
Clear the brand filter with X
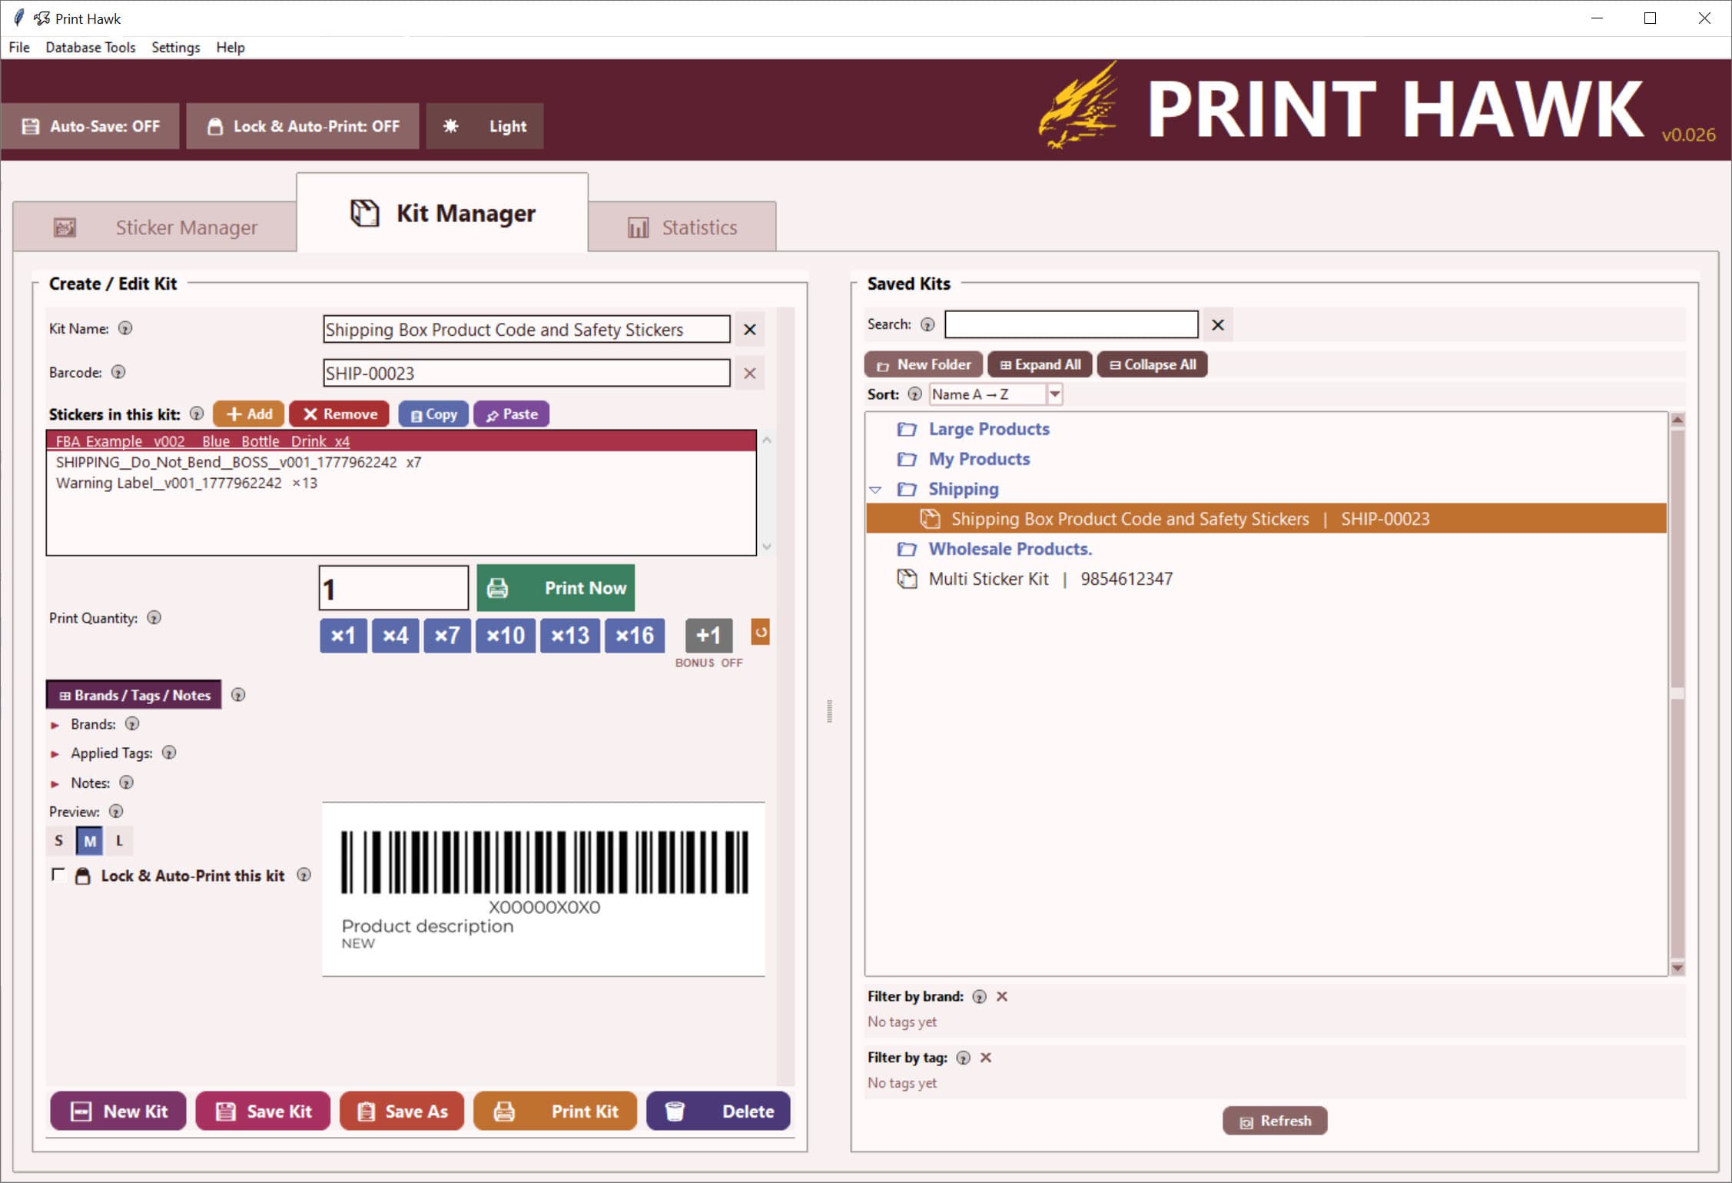pos(1002,996)
